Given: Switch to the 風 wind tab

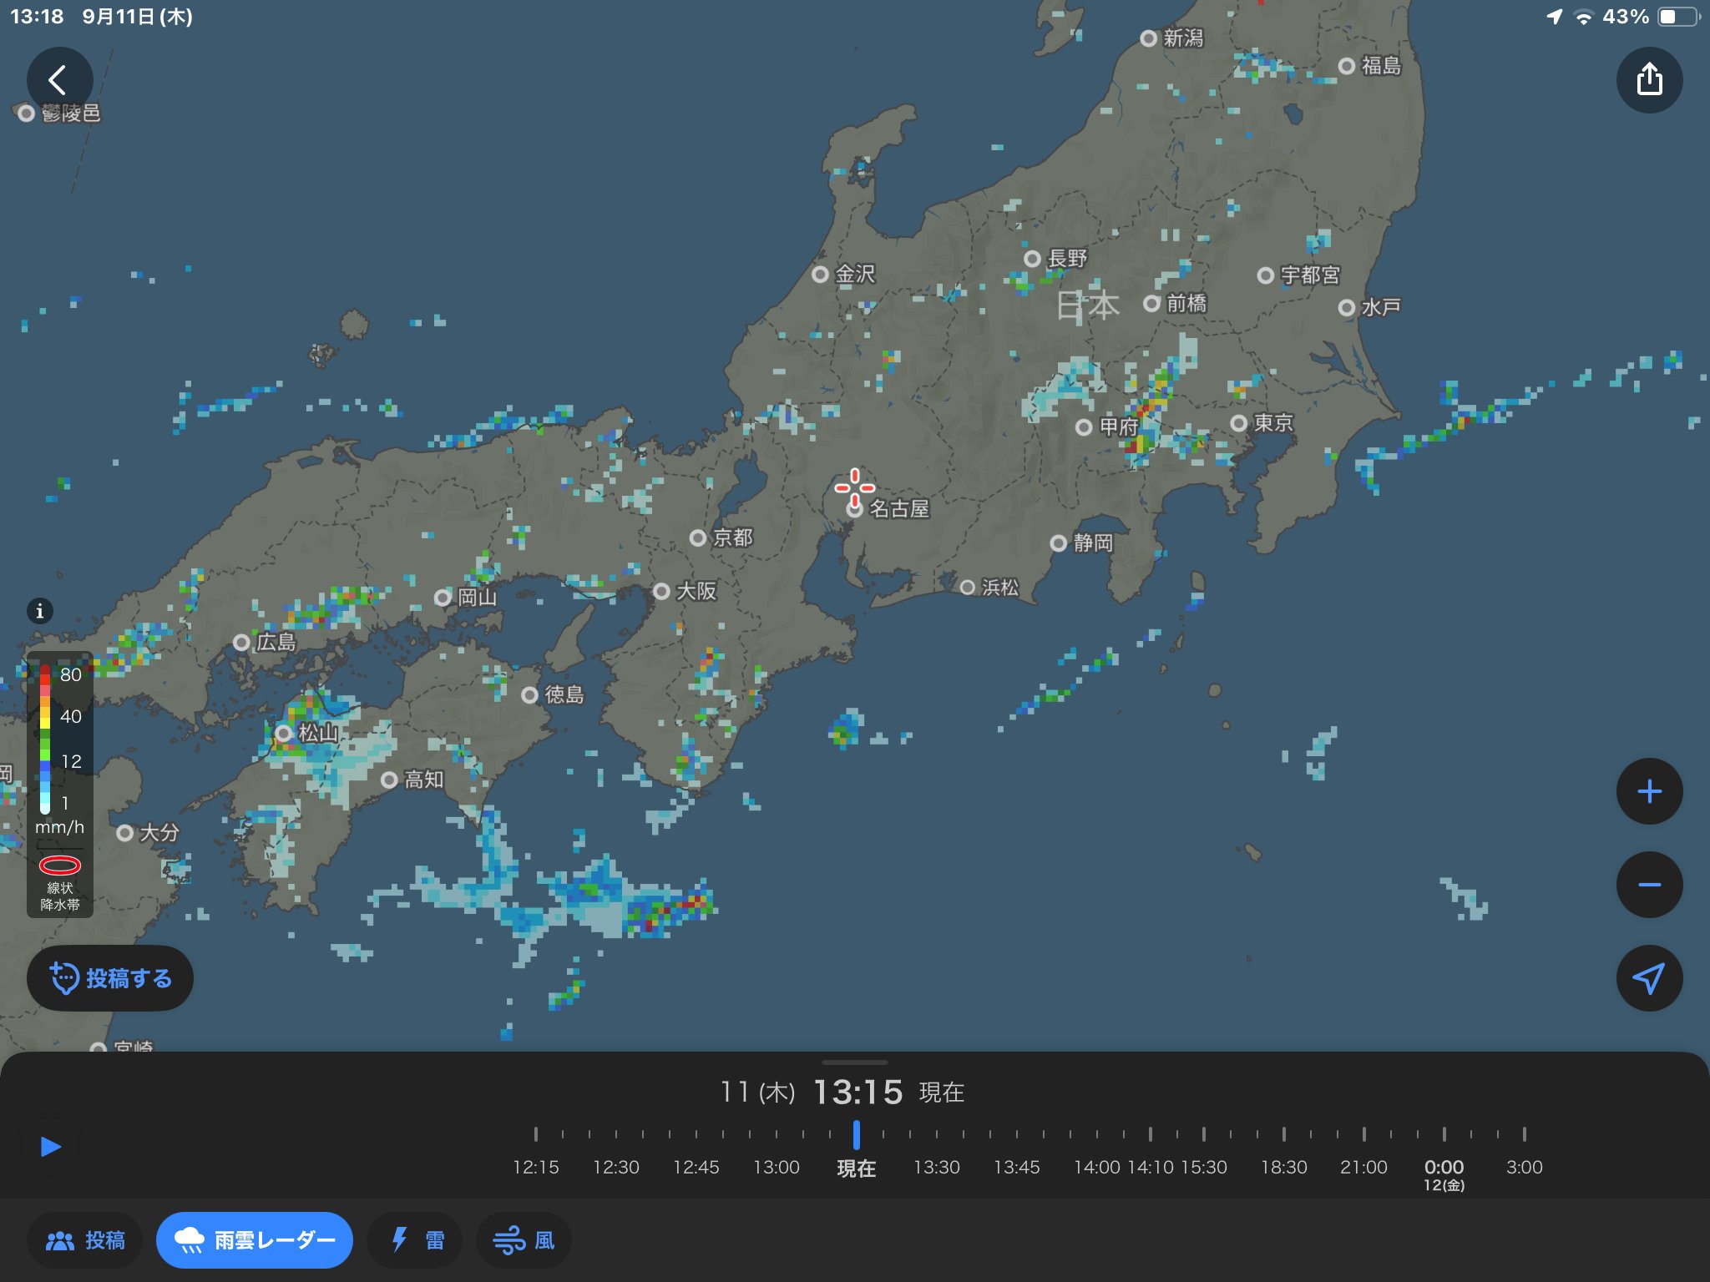Looking at the screenshot, I should pyautogui.click(x=524, y=1240).
